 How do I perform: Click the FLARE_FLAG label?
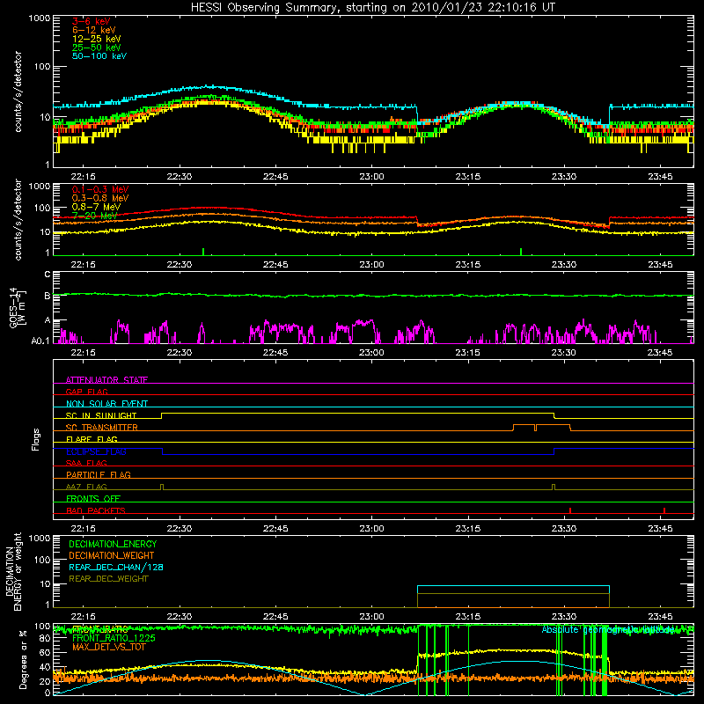92,439
